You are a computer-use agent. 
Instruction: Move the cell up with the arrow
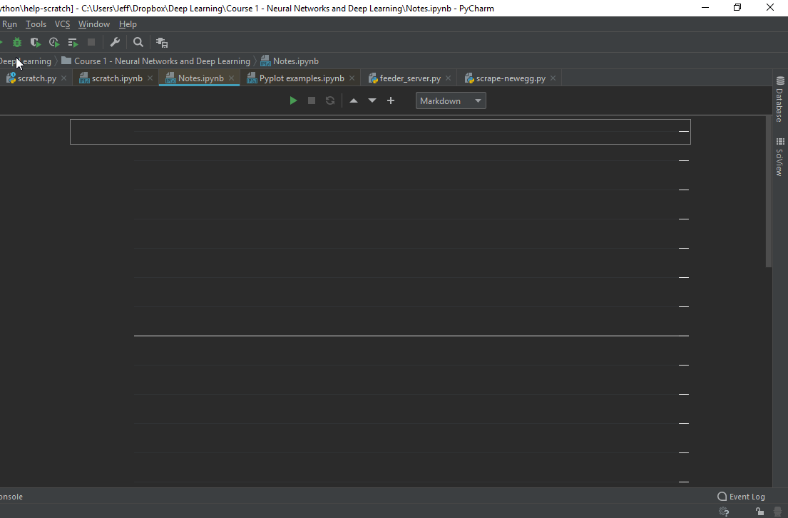pos(354,101)
